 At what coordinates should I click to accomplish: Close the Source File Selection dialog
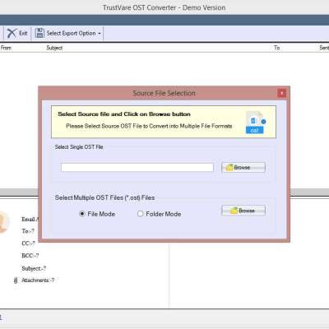[281, 93]
